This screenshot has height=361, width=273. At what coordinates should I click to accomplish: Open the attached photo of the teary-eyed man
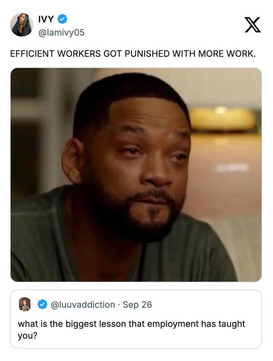point(136,174)
